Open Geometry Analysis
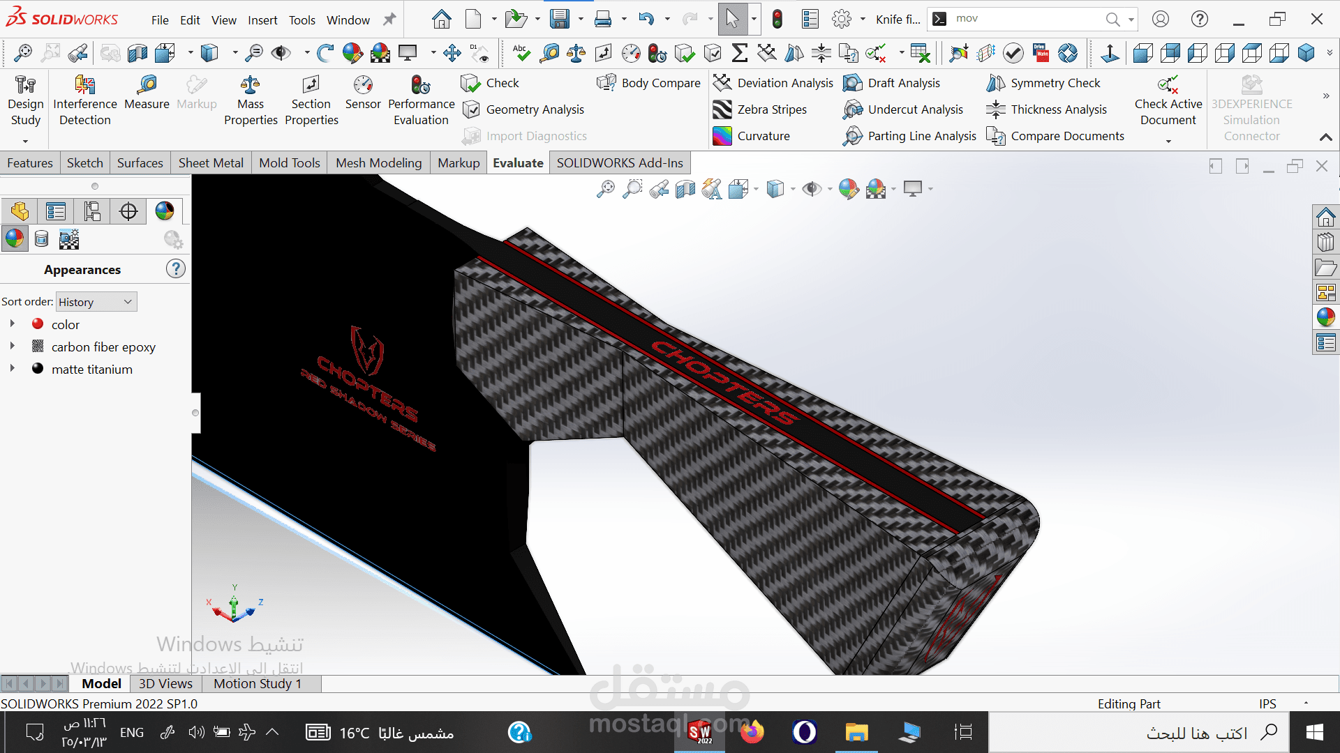Image resolution: width=1340 pixels, height=753 pixels. (x=523, y=109)
